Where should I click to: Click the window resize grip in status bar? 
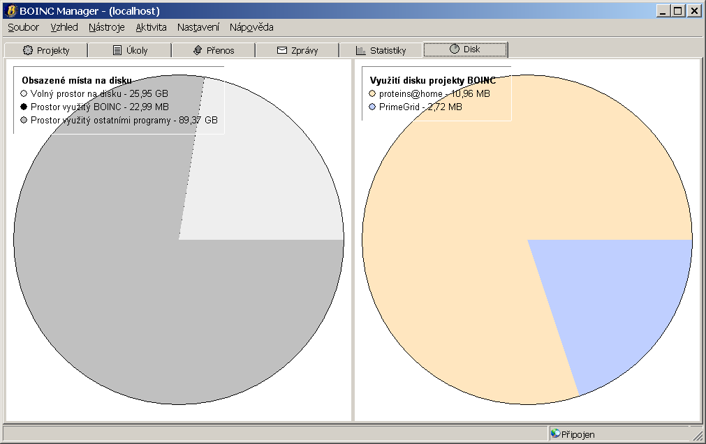(698, 435)
